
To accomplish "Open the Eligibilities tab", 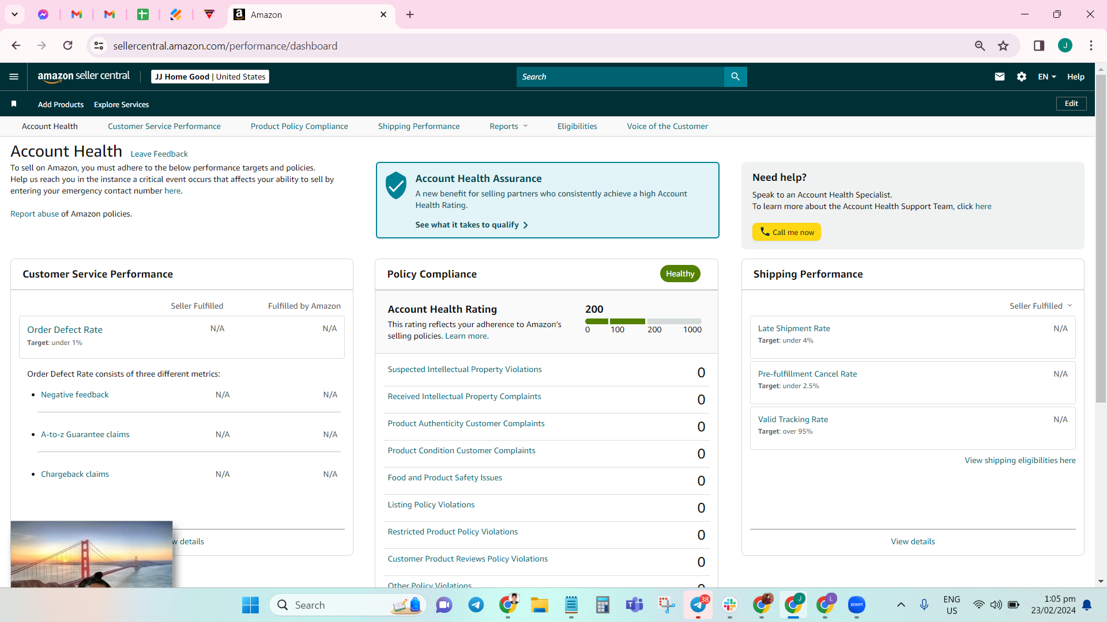I will pyautogui.click(x=577, y=126).
